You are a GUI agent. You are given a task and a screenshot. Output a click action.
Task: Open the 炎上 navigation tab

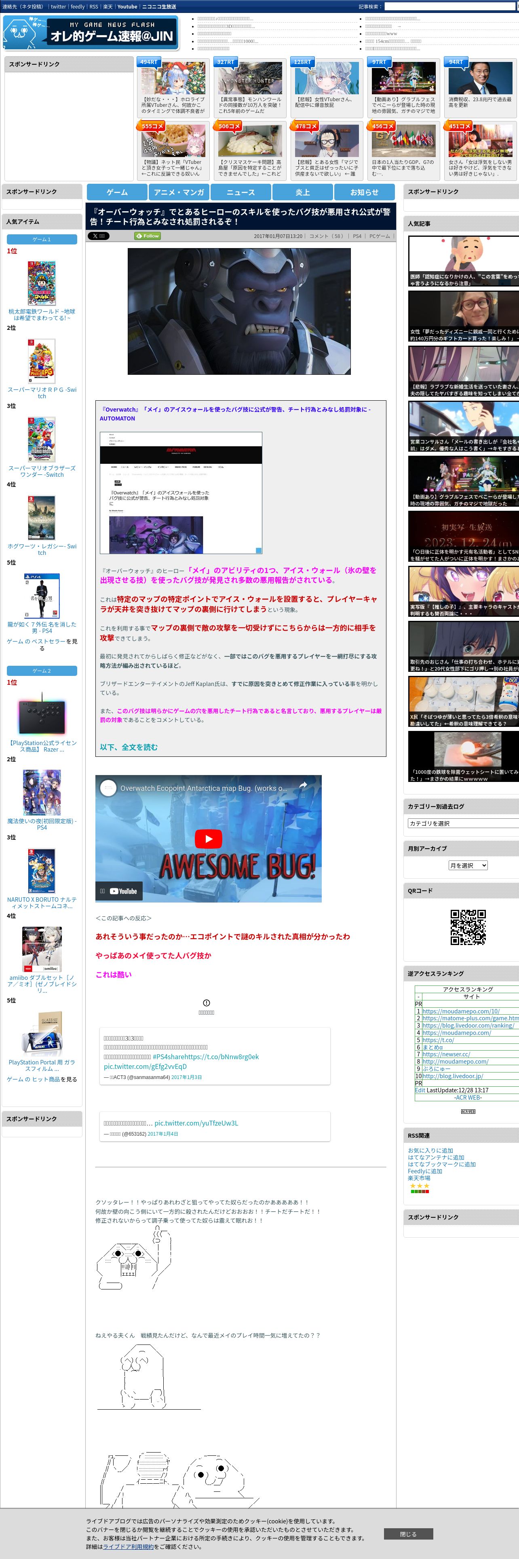[303, 192]
